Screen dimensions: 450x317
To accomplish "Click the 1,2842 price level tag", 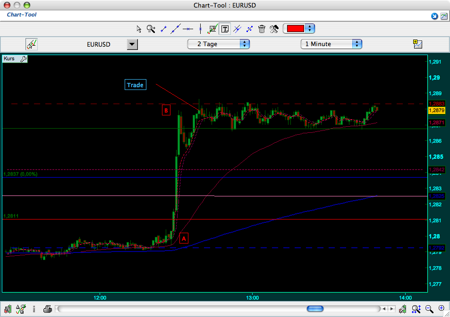I will tap(436, 170).
